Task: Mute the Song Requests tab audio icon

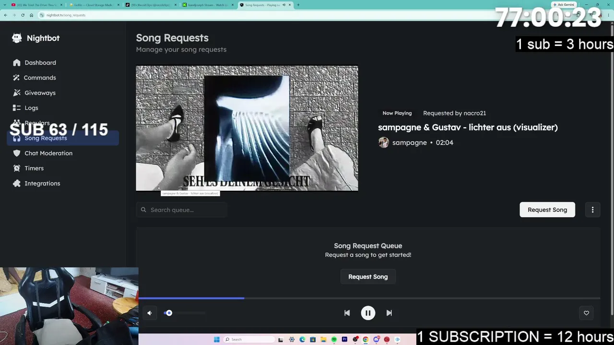Action: pos(284,5)
